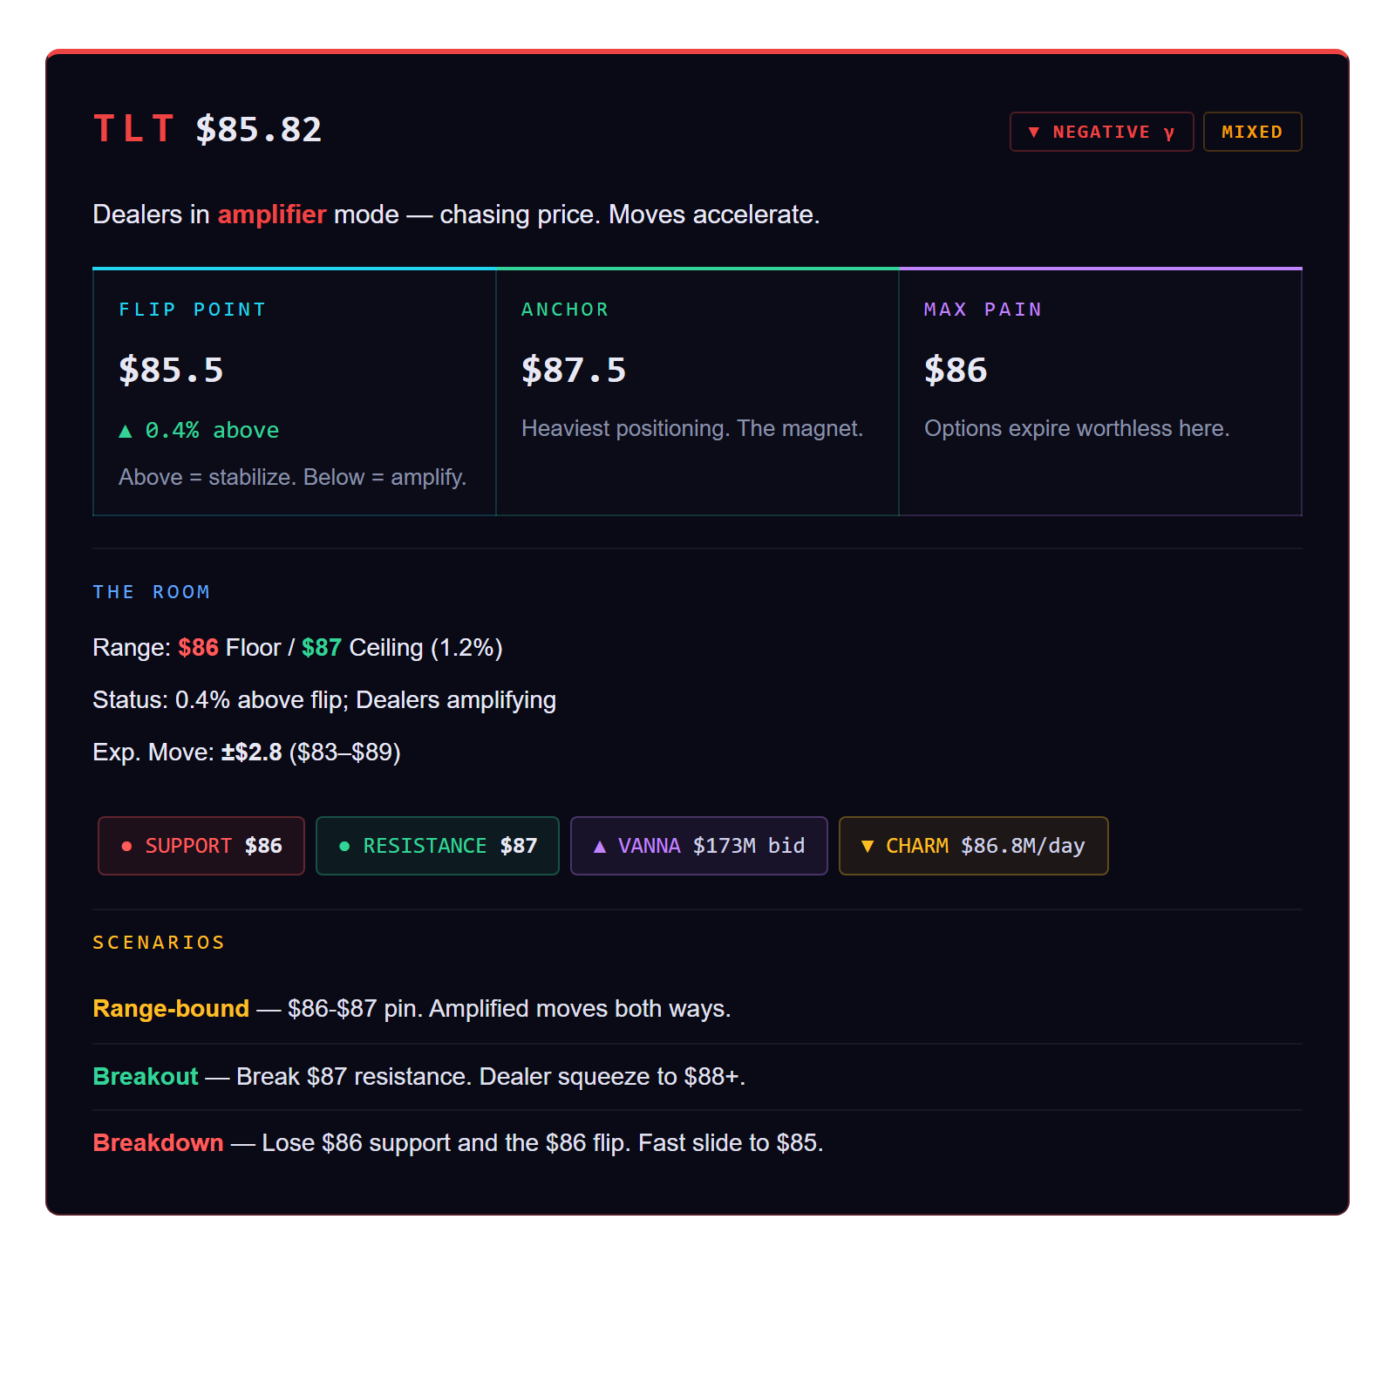Click the Breakout scenario label
The height and width of the screenshot is (1376, 1395).
click(x=146, y=1077)
